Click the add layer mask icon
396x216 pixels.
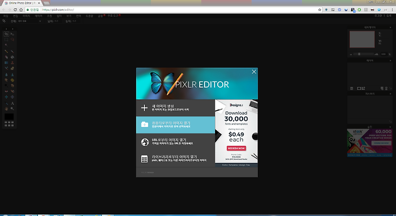[359, 88]
